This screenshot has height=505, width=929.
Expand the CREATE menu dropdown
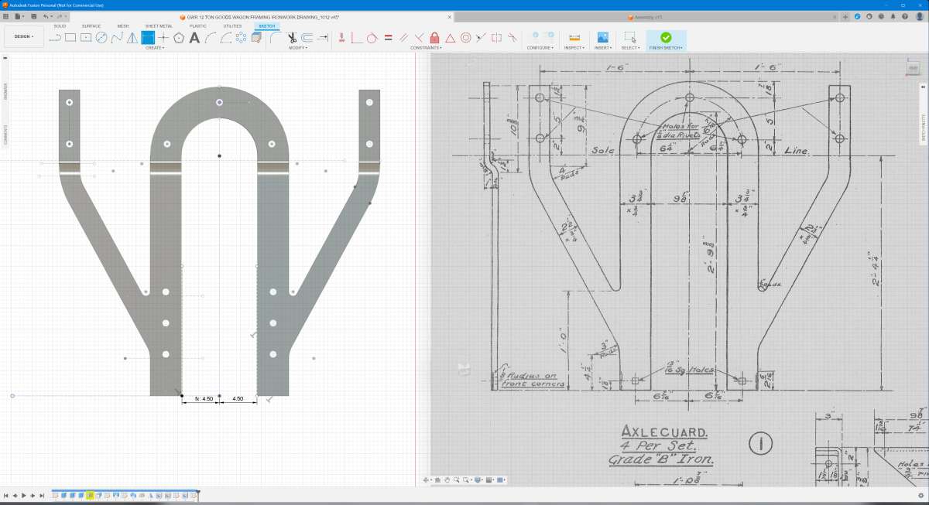tap(155, 48)
